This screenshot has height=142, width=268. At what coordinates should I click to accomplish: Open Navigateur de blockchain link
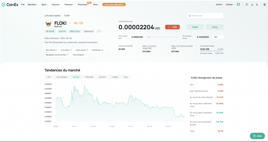(x=57, y=55)
